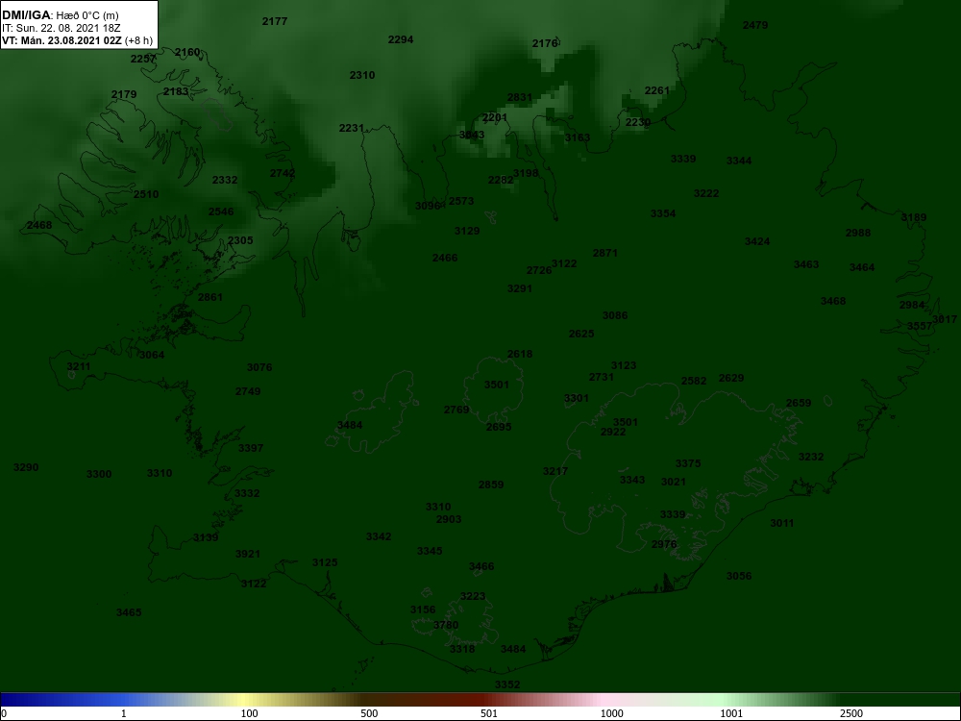Select the color scale label '100'
The image size is (961, 721).
click(249, 713)
